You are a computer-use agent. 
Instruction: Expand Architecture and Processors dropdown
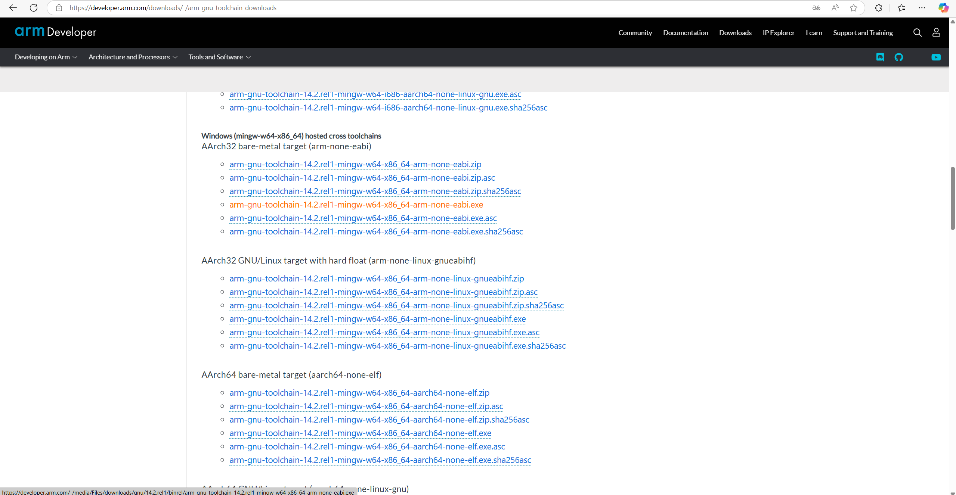click(133, 57)
